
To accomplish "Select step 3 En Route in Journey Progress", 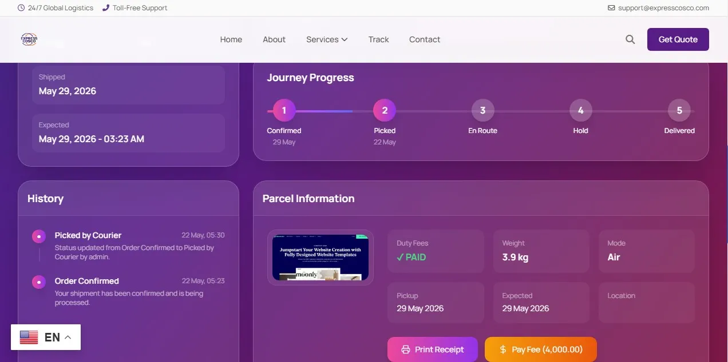I will coord(482,110).
